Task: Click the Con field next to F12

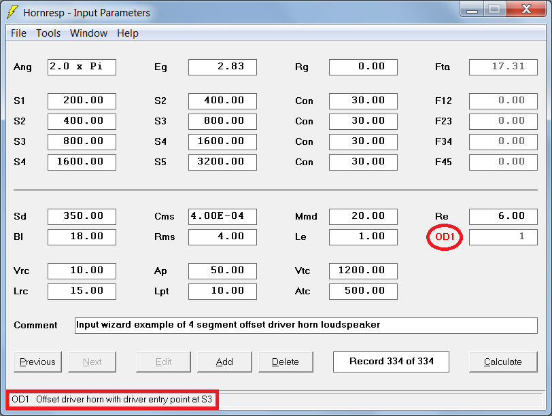Action: 363,101
